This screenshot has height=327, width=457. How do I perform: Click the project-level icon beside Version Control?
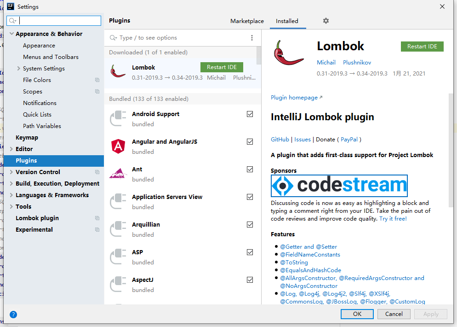point(97,172)
